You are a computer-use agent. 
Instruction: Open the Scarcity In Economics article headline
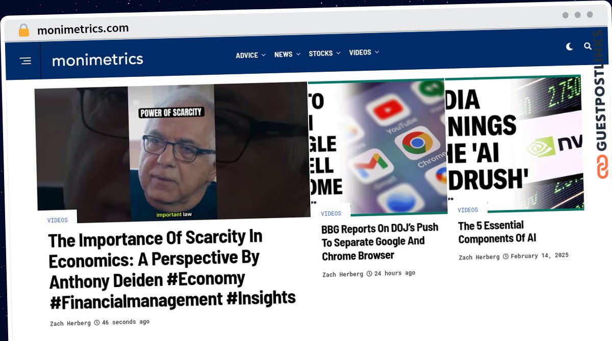pyautogui.click(x=171, y=269)
